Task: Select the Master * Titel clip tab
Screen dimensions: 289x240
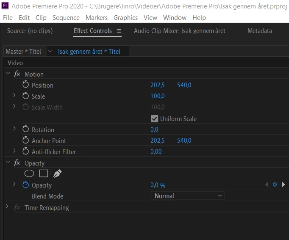Action: [23, 51]
